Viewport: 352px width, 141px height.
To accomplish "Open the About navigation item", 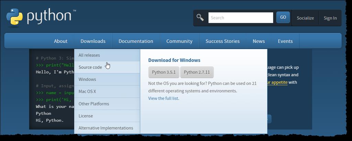I will [60, 41].
